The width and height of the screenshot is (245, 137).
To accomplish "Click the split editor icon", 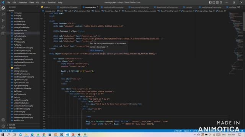I will click(238, 7).
